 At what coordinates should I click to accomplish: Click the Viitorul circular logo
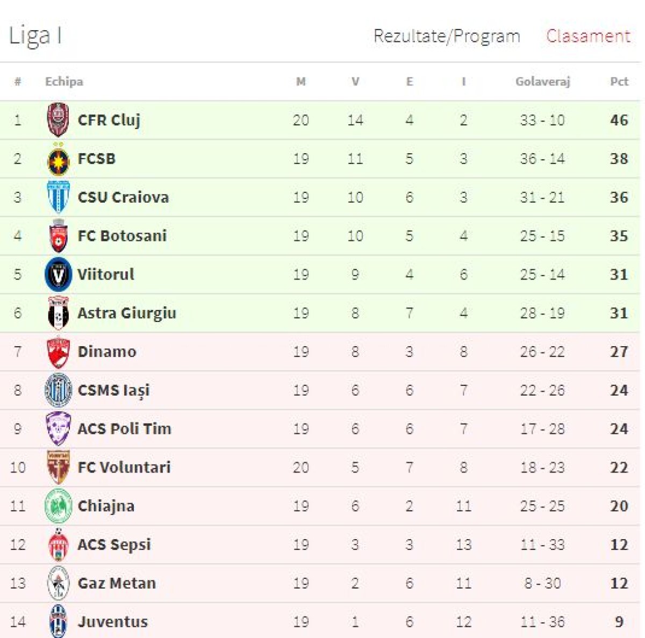(58, 274)
